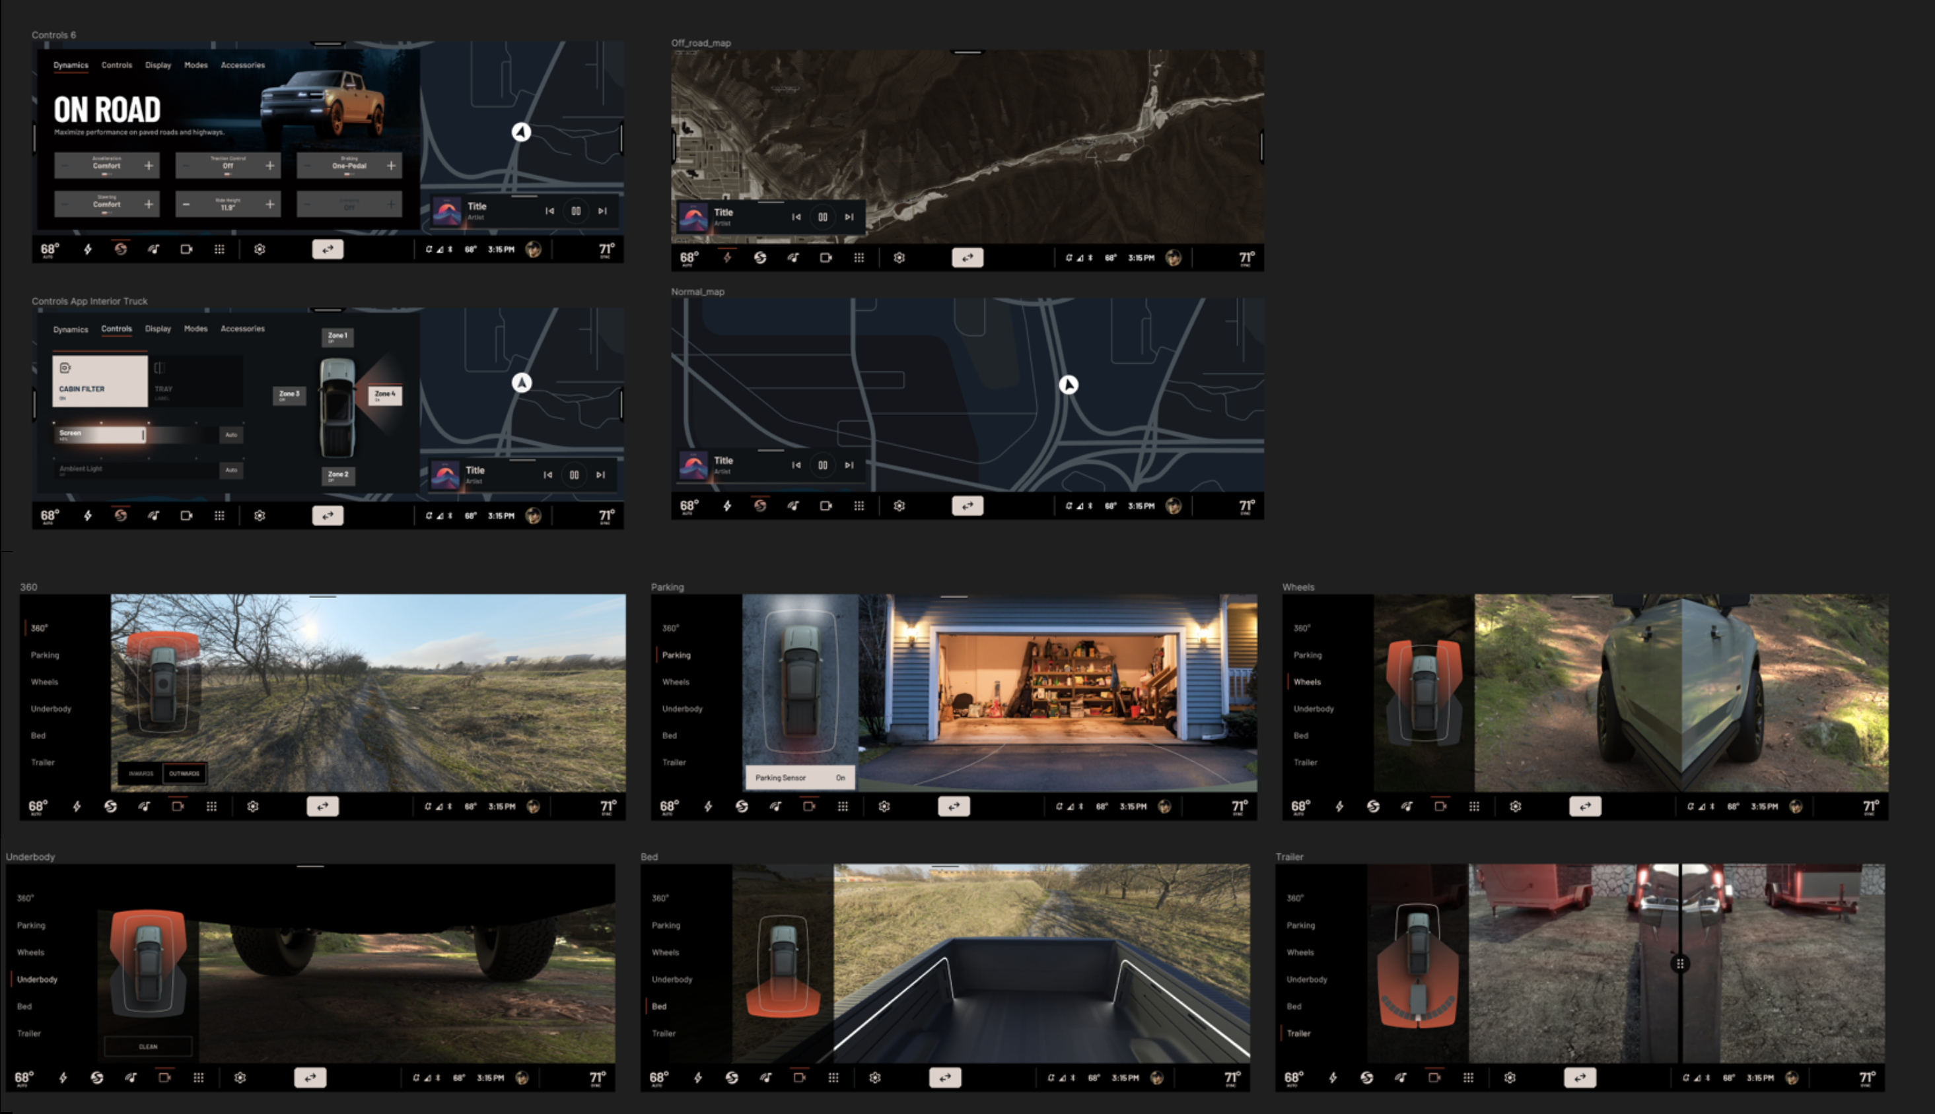The width and height of the screenshot is (1935, 1114).
Task: Click drag handle on Trailer split view
Action: point(1679,964)
